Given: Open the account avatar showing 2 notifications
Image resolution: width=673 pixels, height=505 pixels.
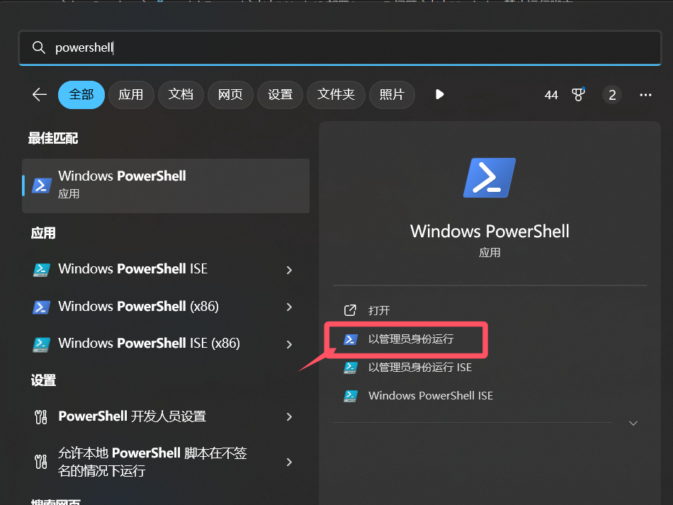Looking at the screenshot, I should click(x=611, y=94).
